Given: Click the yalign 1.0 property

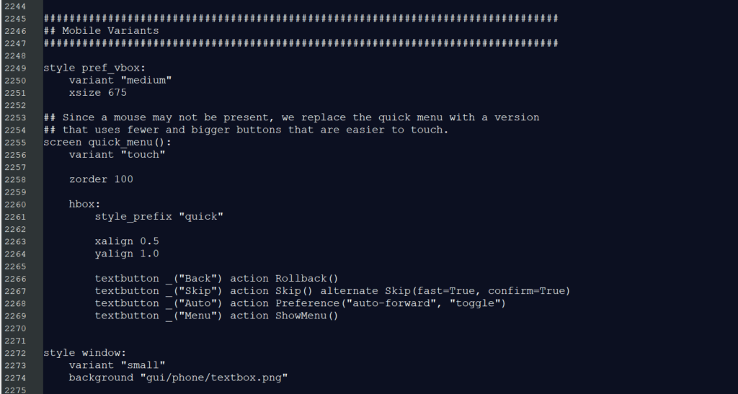Looking at the screenshot, I should coord(127,254).
